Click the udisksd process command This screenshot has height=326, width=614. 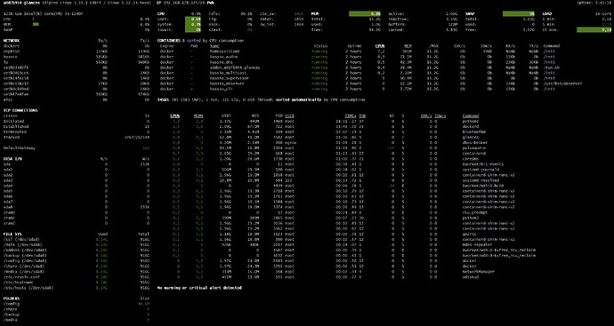472,277
